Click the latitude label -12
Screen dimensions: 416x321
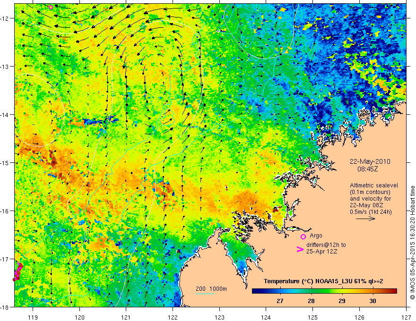(x=5, y=18)
